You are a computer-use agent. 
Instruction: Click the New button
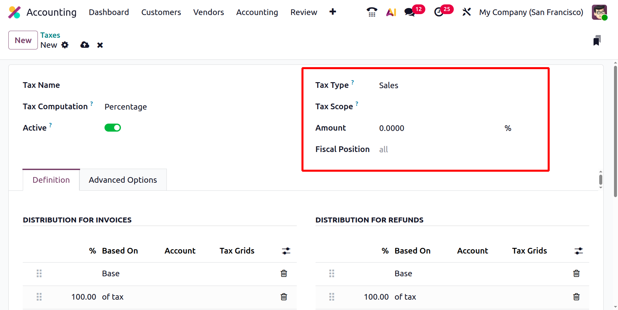point(23,40)
